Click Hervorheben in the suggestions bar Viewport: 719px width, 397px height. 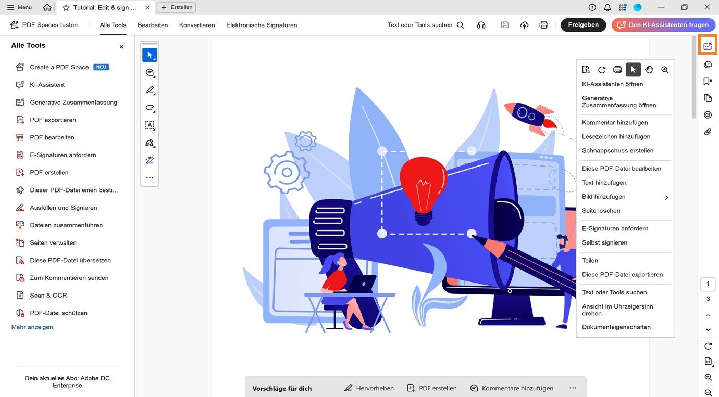click(x=369, y=388)
